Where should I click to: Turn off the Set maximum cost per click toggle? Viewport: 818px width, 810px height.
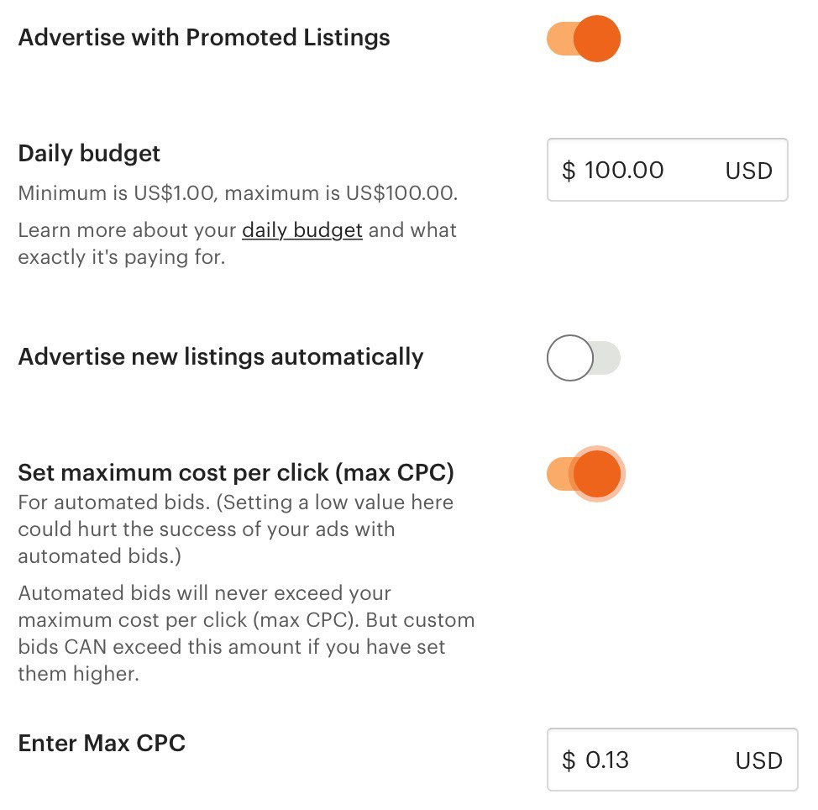coord(585,474)
